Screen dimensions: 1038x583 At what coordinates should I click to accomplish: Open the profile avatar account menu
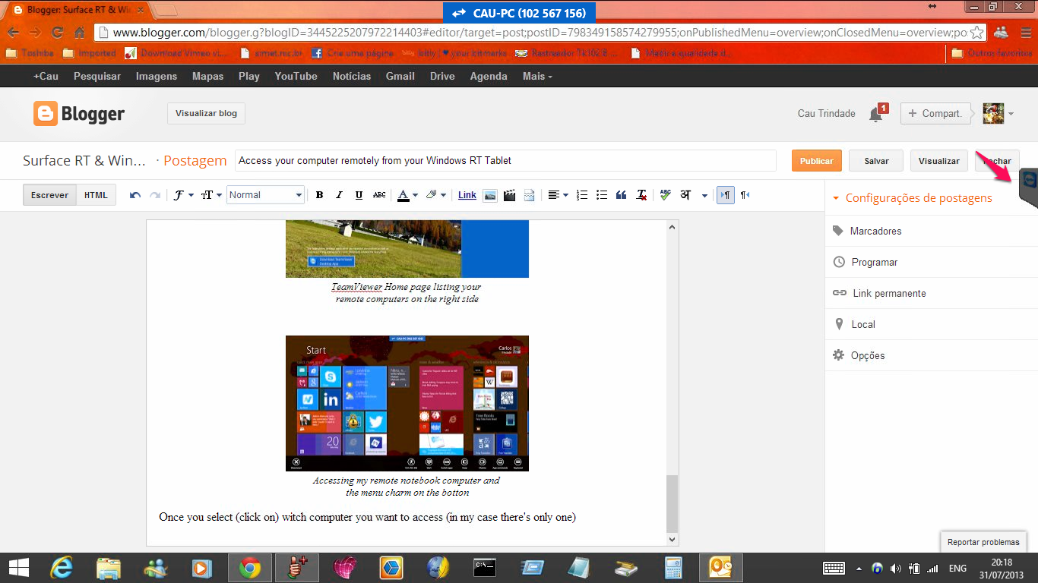point(998,113)
